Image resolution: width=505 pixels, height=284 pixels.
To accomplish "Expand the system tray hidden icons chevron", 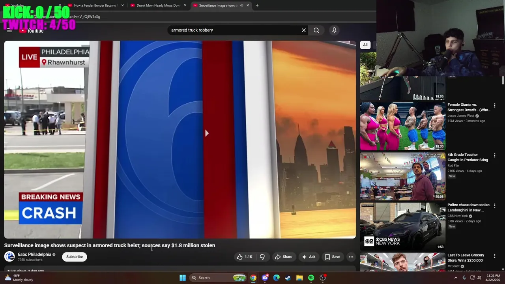I will tap(456, 278).
